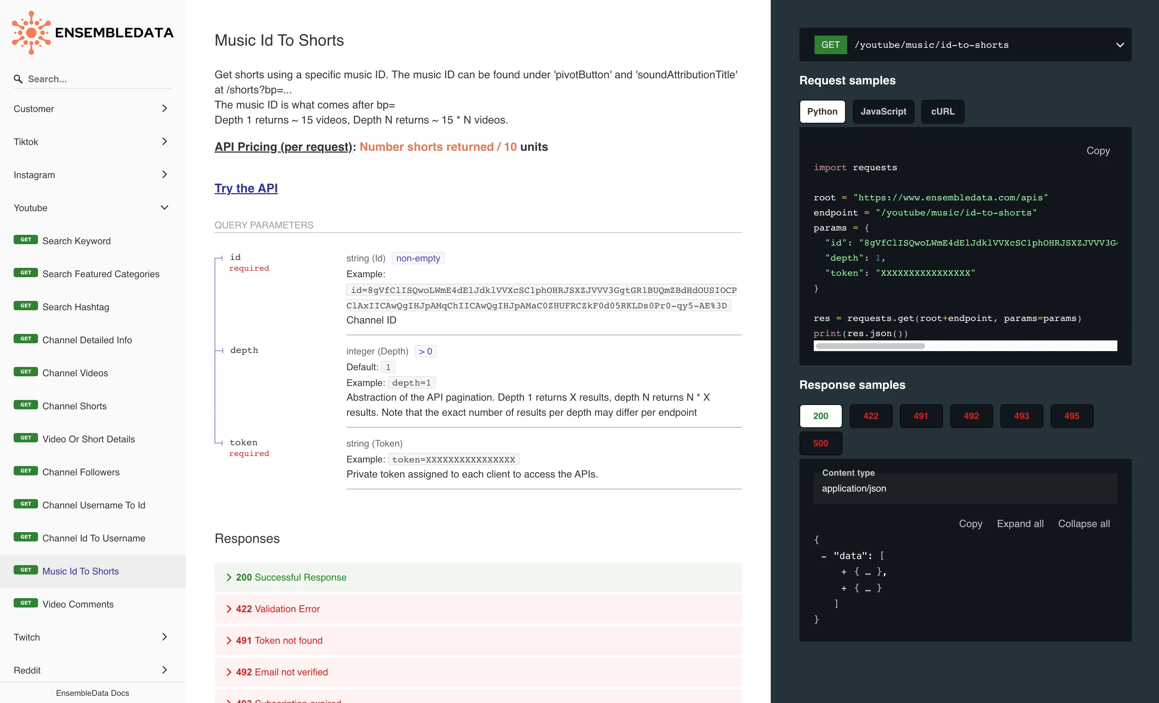Image resolution: width=1159 pixels, height=703 pixels.
Task: Open Channel Id To Username endpoint
Action: [x=93, y=538]
